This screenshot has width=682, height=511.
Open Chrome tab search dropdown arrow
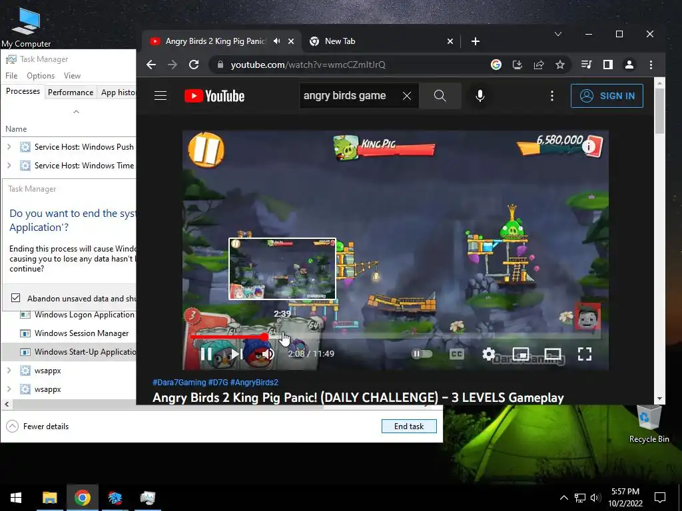(x=558, y=34)
